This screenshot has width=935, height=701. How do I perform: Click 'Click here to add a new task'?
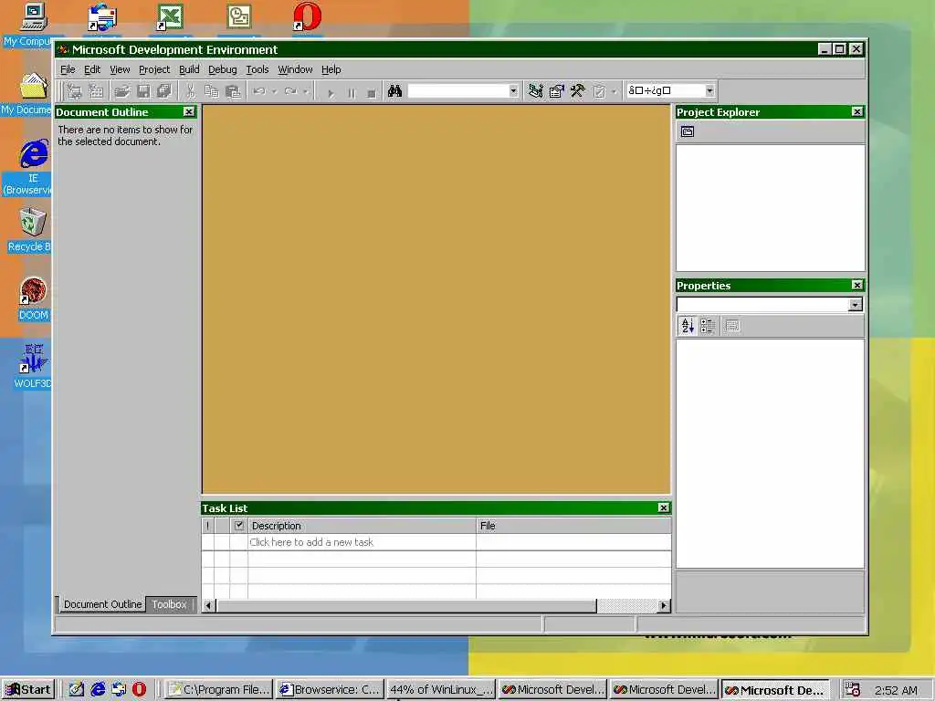pyautogui.click(x=311, y=542)
